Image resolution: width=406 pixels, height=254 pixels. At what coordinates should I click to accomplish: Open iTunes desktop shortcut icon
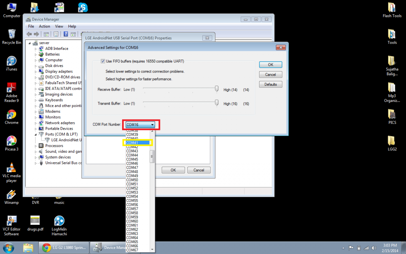point(12,61)
